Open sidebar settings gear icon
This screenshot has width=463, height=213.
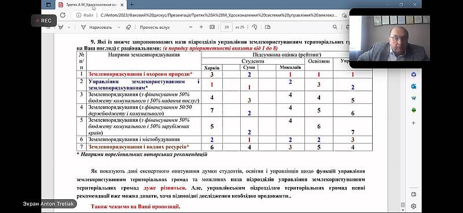tap(413, 206)
